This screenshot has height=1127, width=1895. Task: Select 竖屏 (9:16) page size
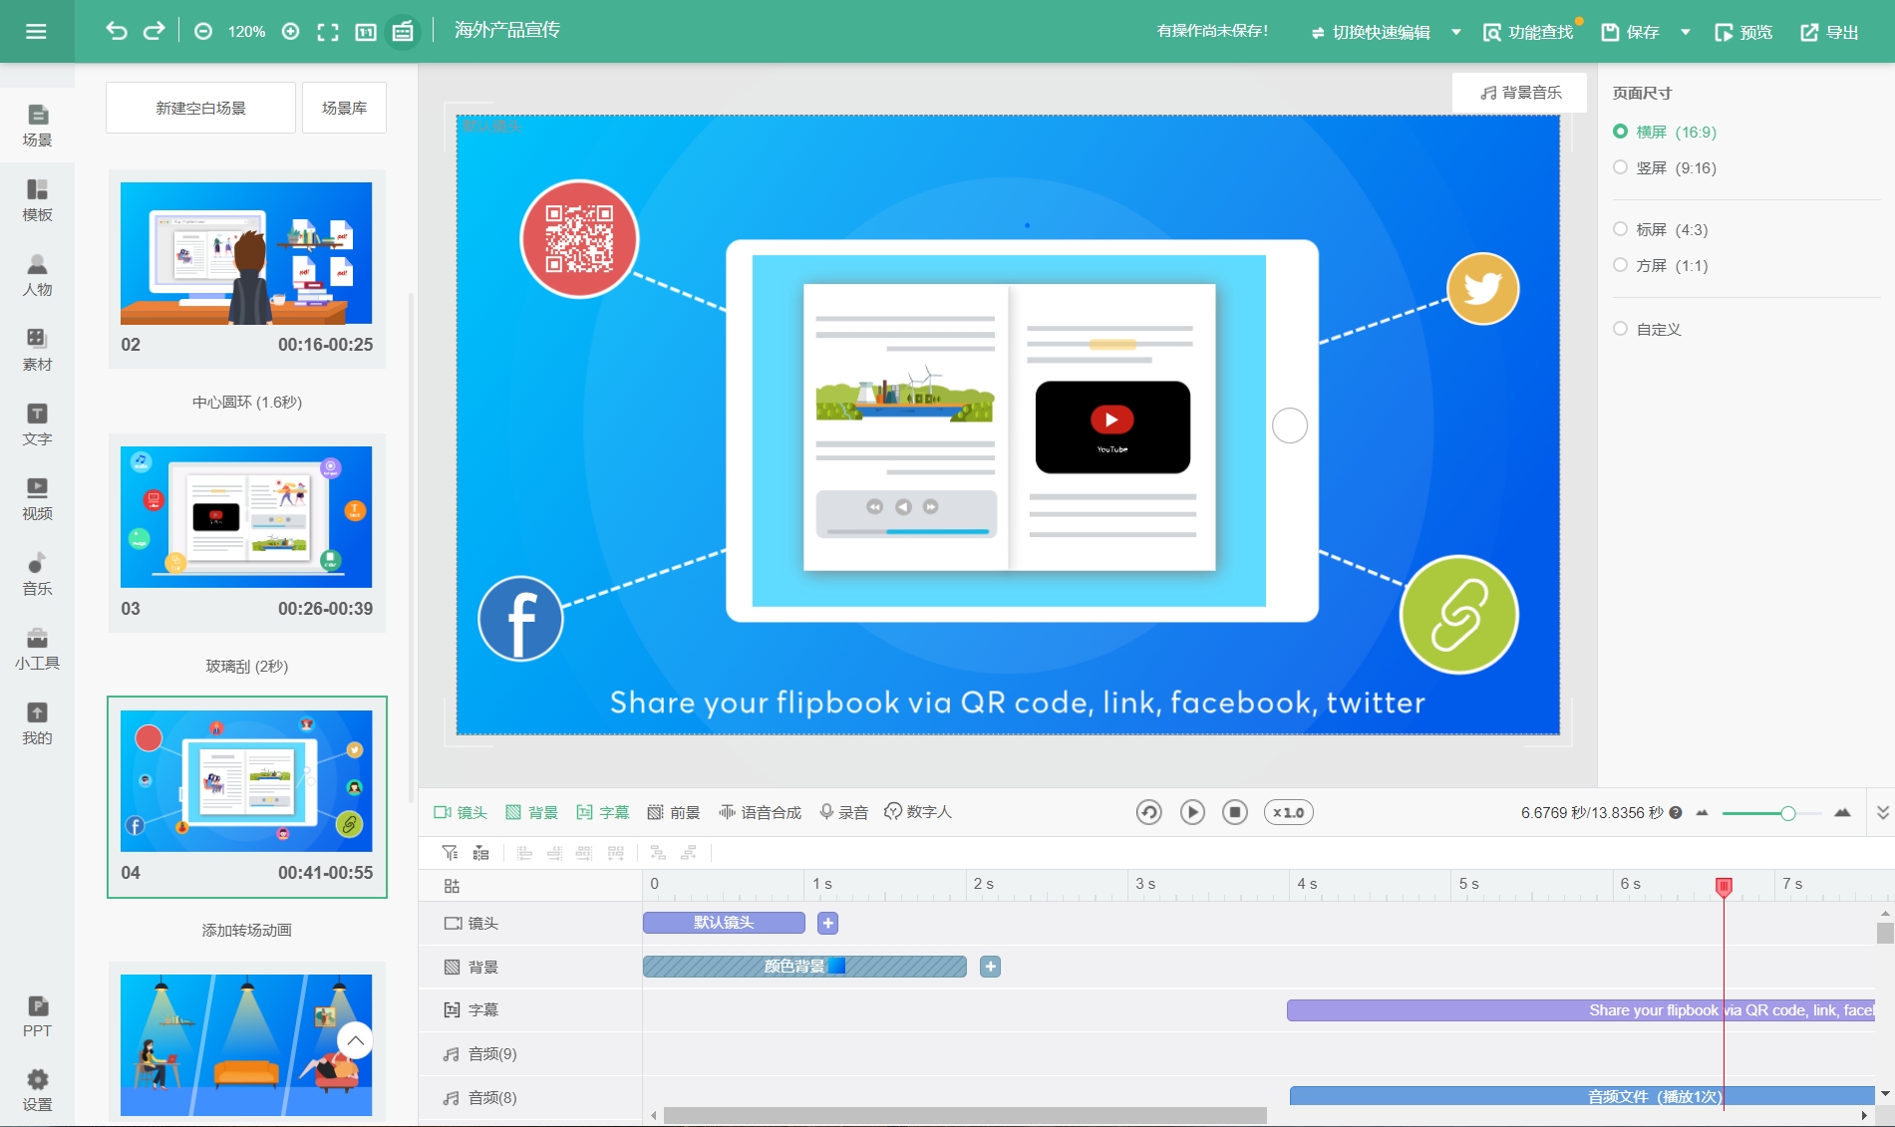[1664, 167]
